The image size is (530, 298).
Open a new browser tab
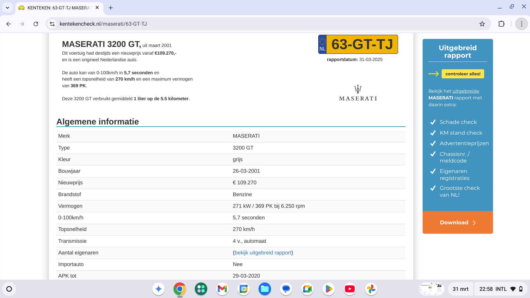pyautogui.click(x=111, y=8)
